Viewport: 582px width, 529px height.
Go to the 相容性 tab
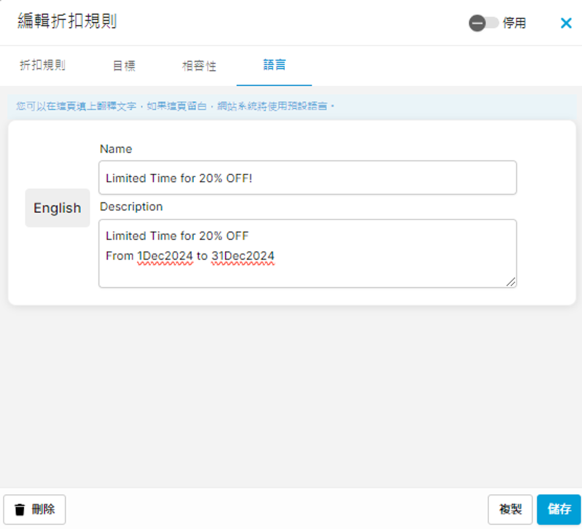pyautogui.click(x=199, y=66)
